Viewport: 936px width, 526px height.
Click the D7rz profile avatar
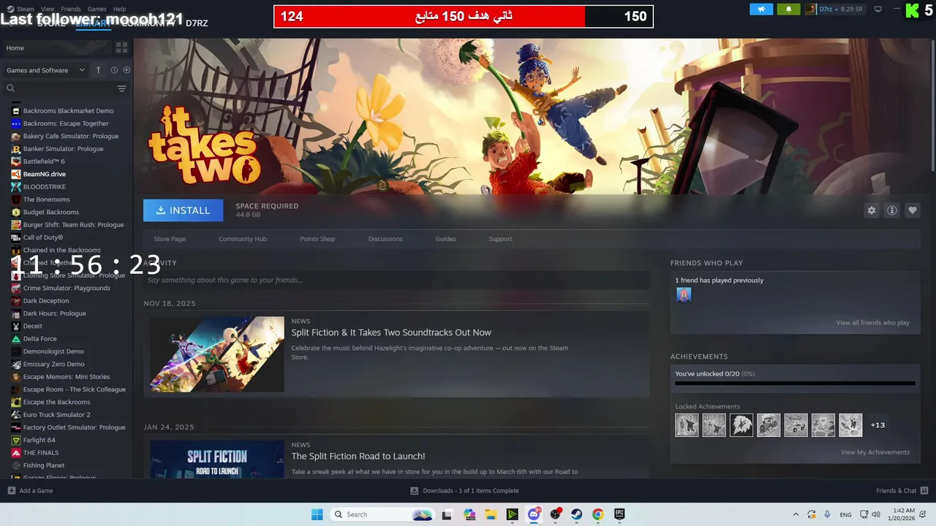[810, 9]
